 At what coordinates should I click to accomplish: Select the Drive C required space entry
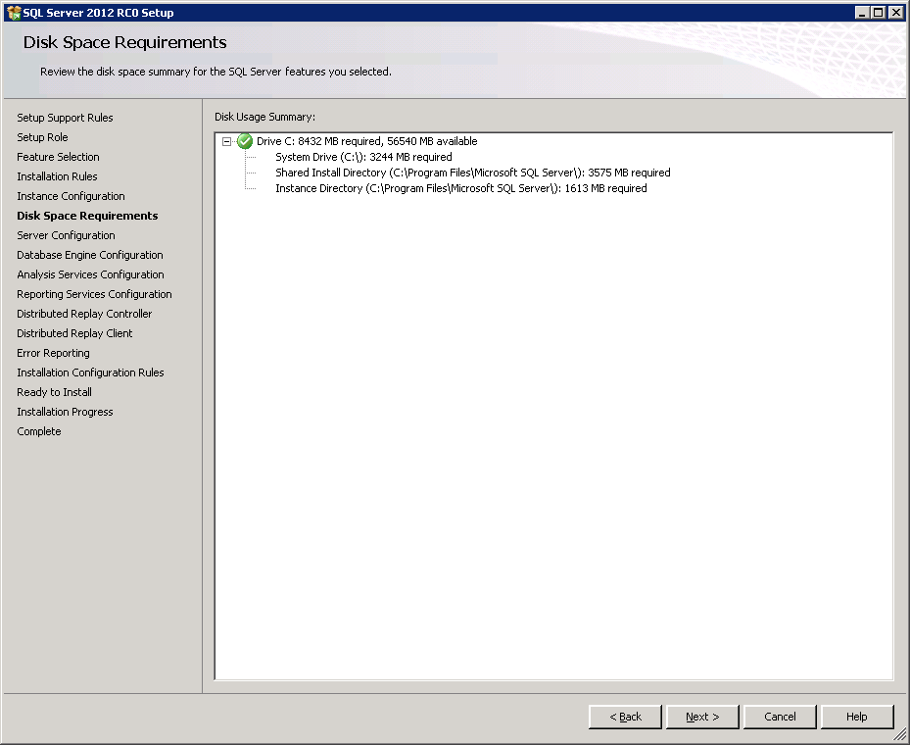coord(366,141)
